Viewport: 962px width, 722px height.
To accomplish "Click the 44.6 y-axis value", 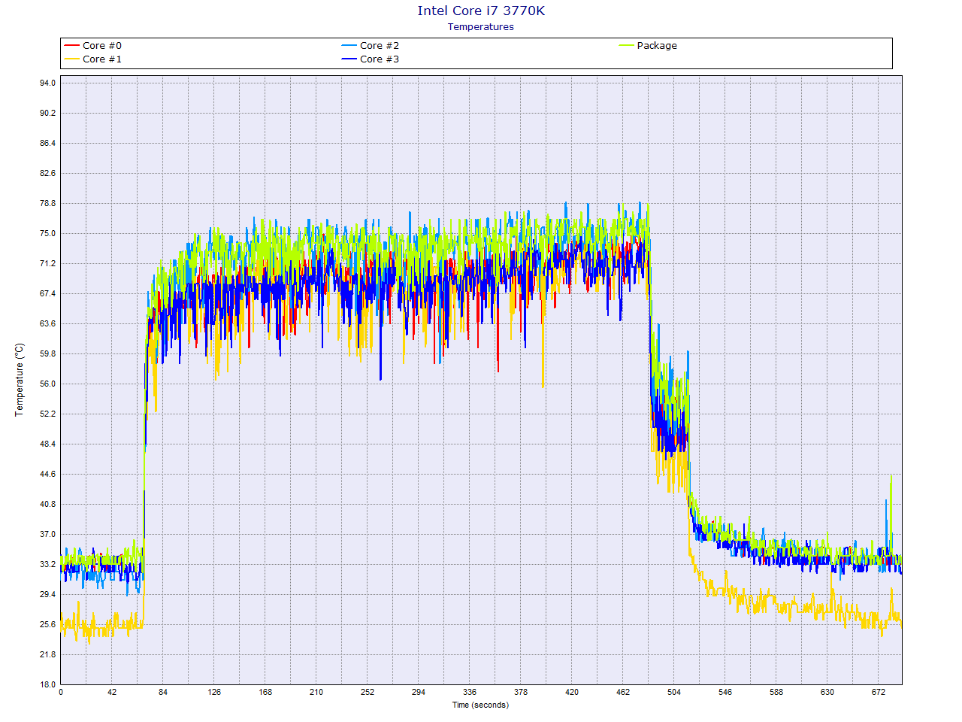I will pyautogui.click(x=47, y=474).
